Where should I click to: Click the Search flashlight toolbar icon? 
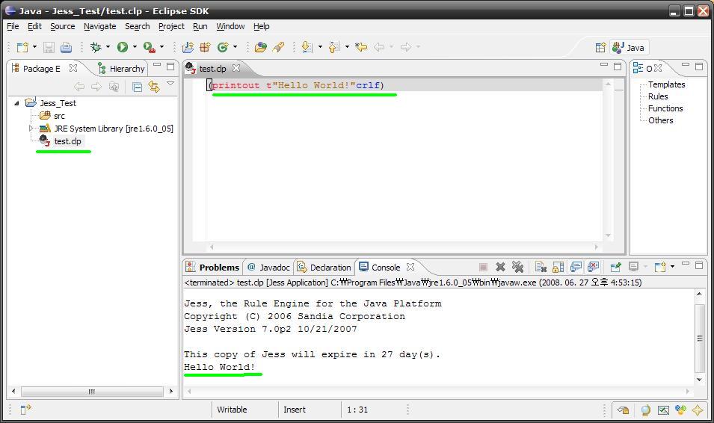(x=279, y=47)
